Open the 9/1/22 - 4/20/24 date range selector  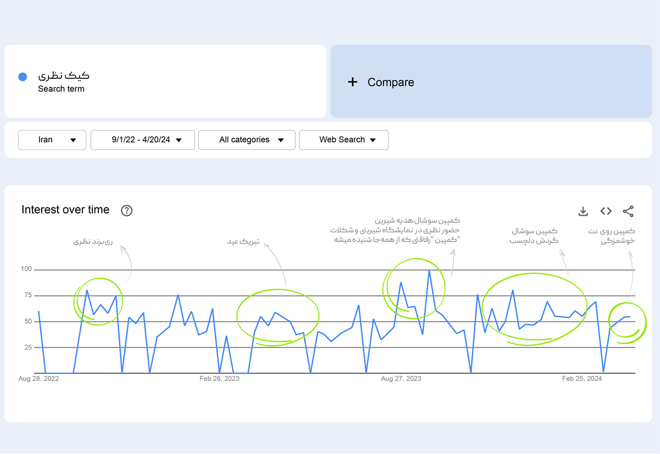point(142,140)
